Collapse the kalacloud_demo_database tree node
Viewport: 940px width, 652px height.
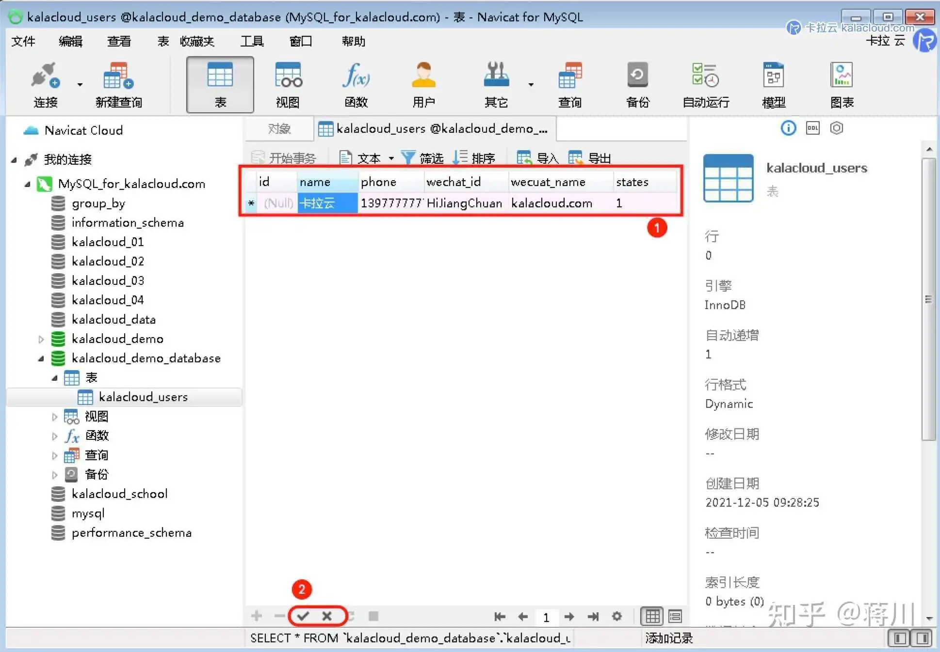pyautogui.click(x=41, y=358)
